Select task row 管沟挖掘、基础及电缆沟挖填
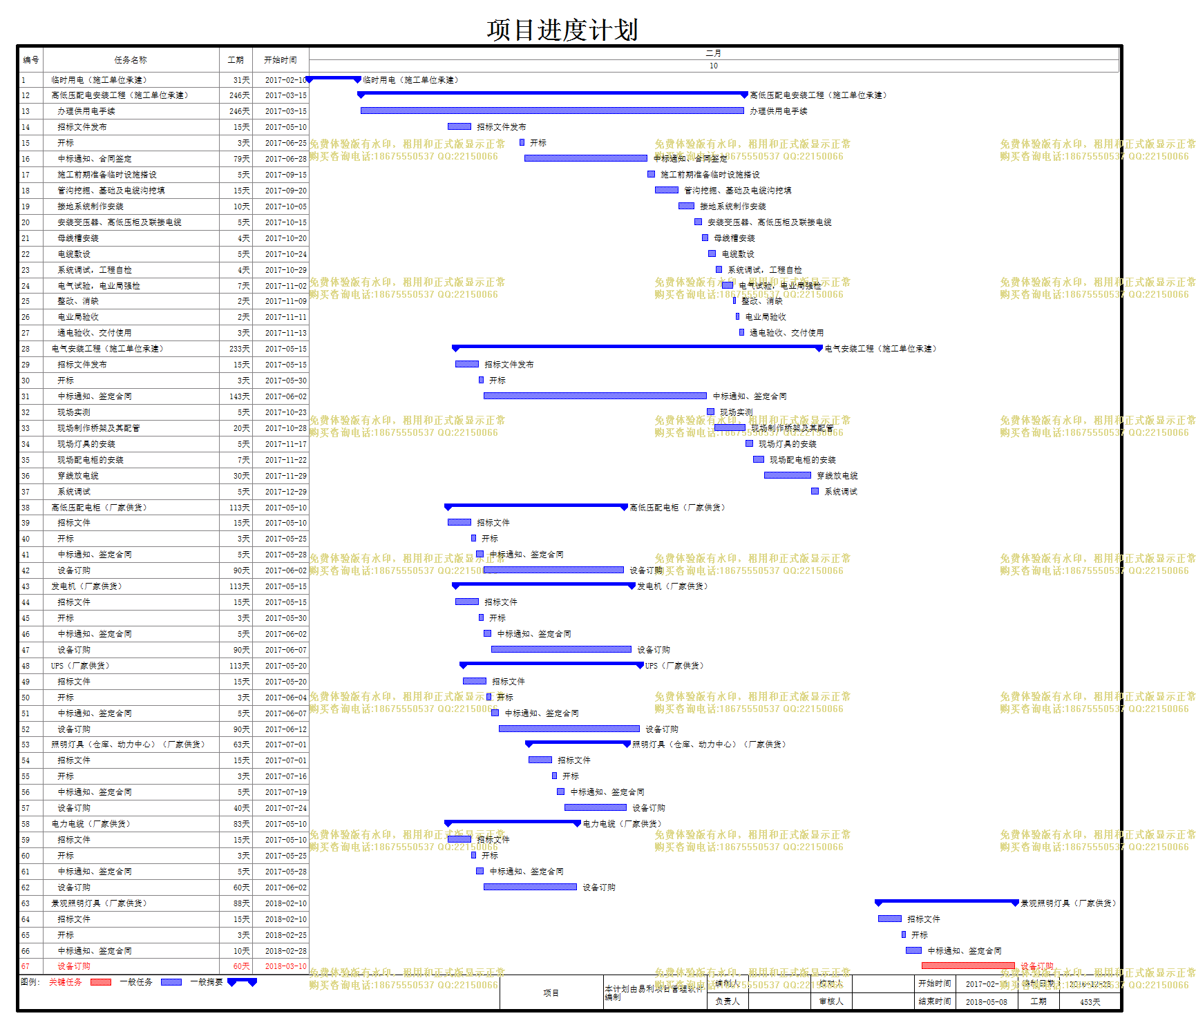Viewport: 1196px width, 1027px height. pos(164,191)
